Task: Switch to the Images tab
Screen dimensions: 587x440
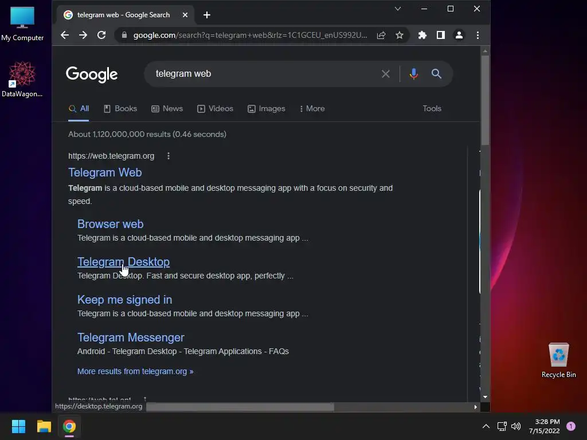Action: pyautogui.click(x=266, y=108)
